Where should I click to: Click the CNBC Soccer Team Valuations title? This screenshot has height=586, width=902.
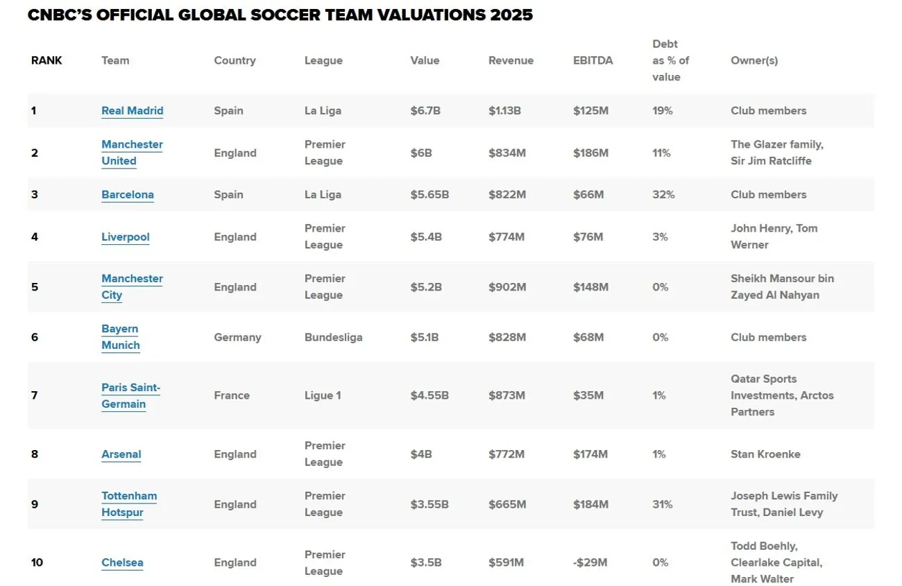coord(280,15)
